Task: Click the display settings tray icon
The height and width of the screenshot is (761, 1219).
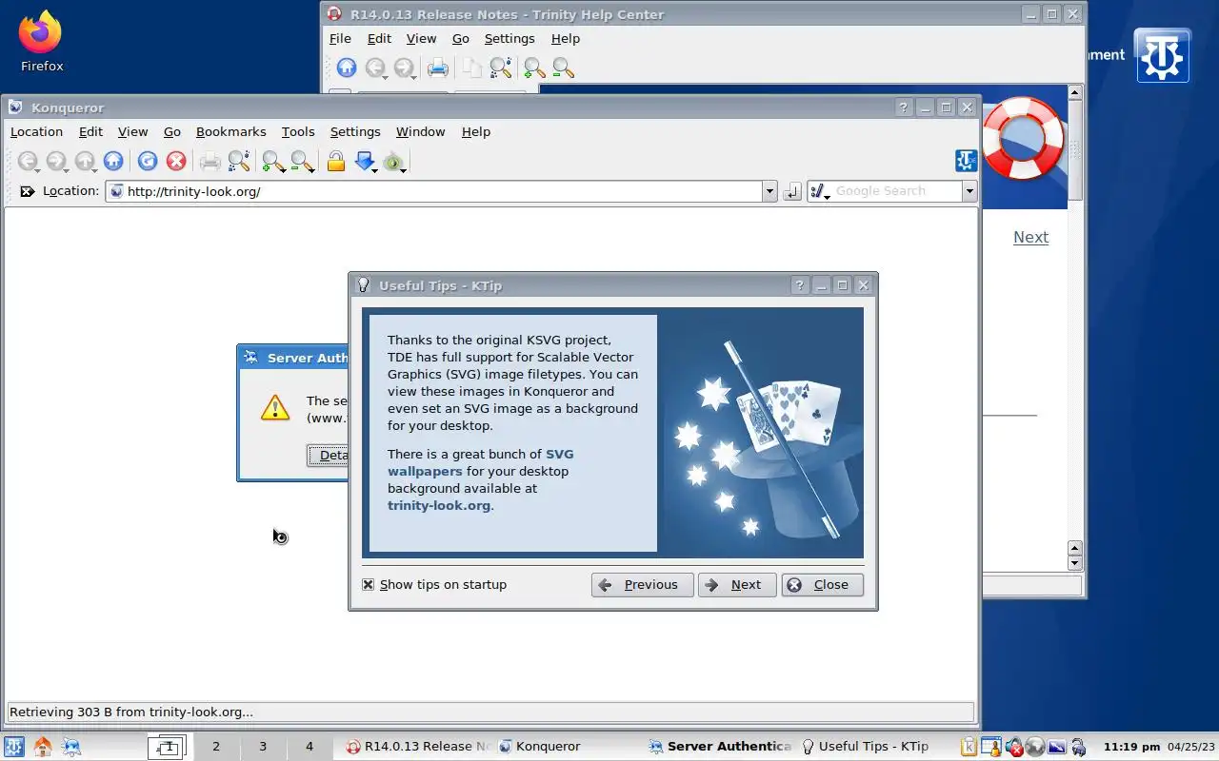Action: coord(1057,747)
